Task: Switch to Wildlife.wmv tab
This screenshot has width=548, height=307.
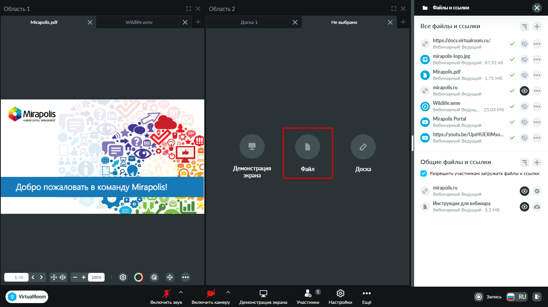Action: (139, 22)
